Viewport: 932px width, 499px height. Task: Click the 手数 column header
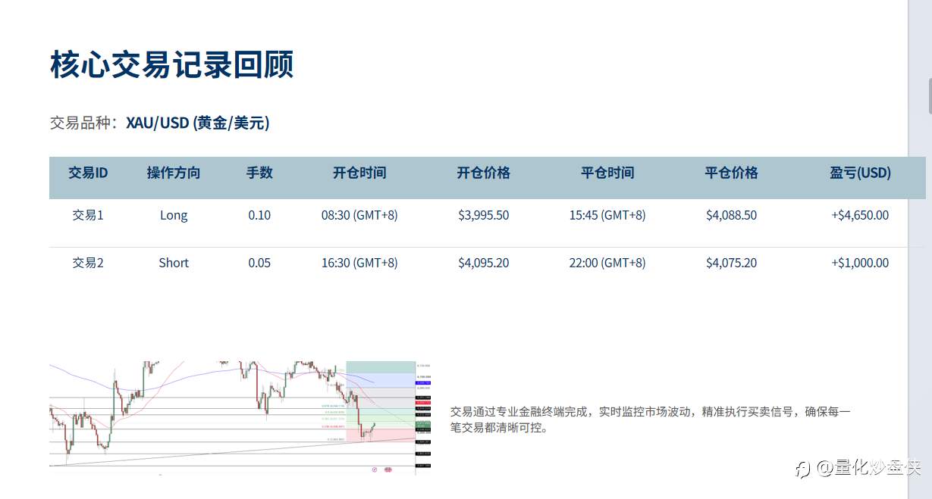pos(259,173)
